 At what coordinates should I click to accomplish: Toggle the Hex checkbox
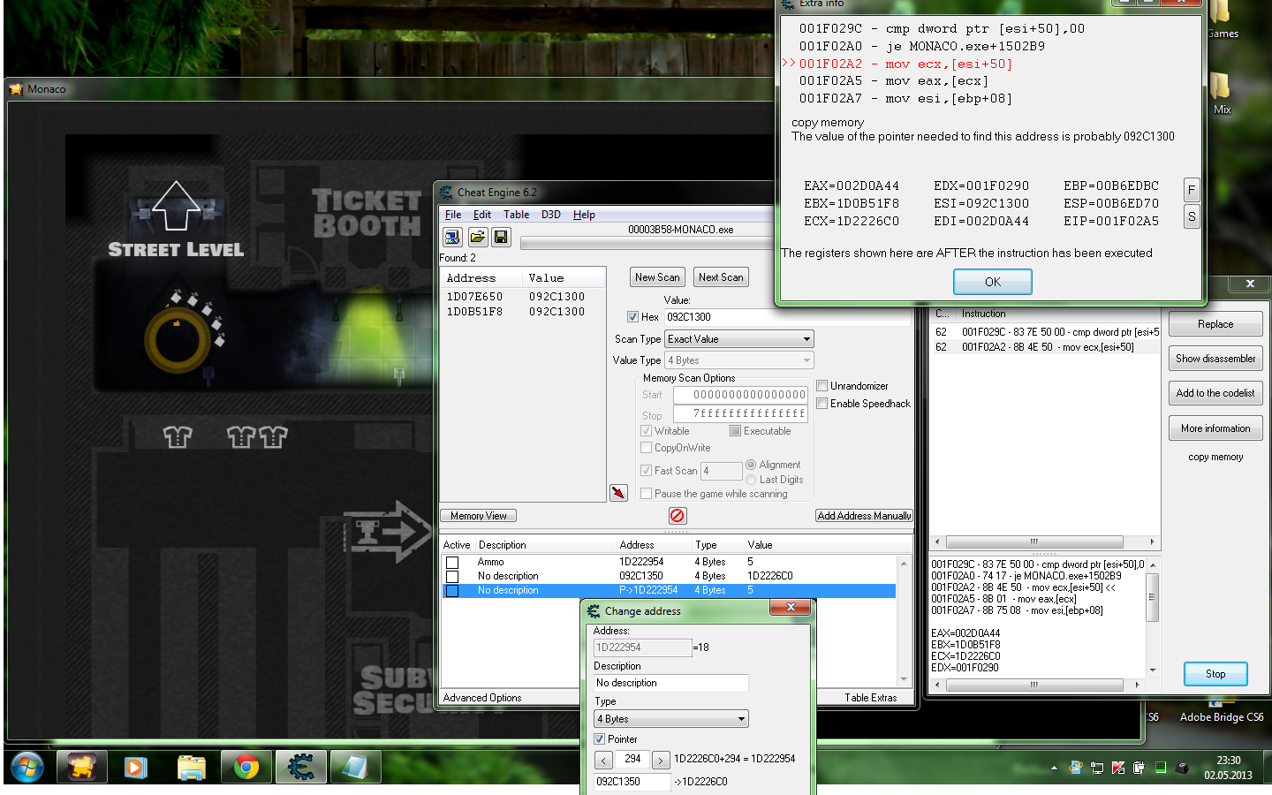[632, 317]
